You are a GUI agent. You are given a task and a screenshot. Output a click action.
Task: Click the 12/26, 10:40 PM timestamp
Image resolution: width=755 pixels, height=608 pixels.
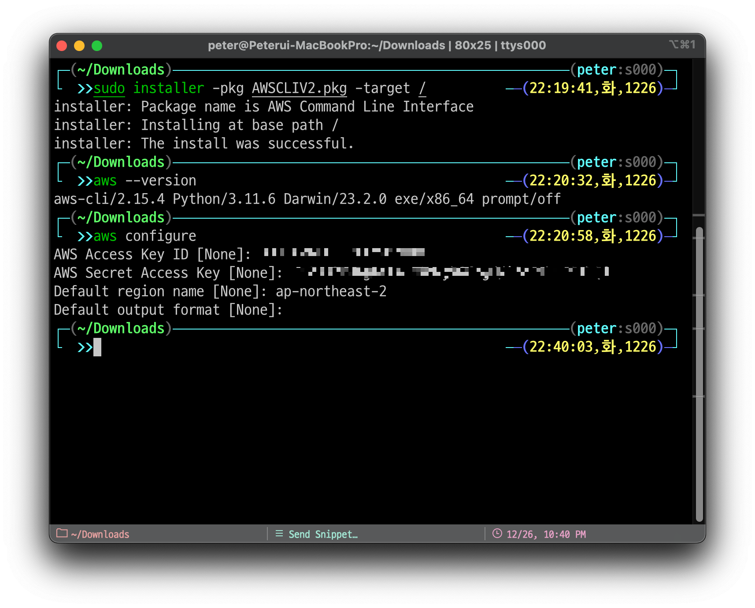(546, 534)
